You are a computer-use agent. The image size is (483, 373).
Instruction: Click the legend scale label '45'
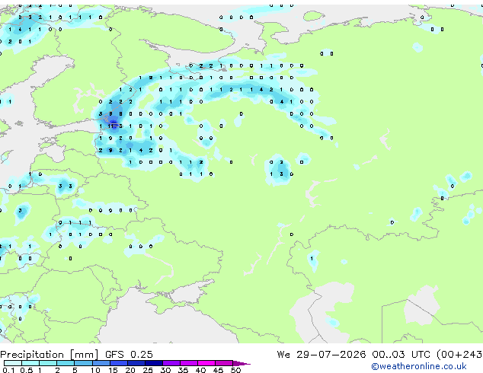pyautogui.click(x=218, y=370)
